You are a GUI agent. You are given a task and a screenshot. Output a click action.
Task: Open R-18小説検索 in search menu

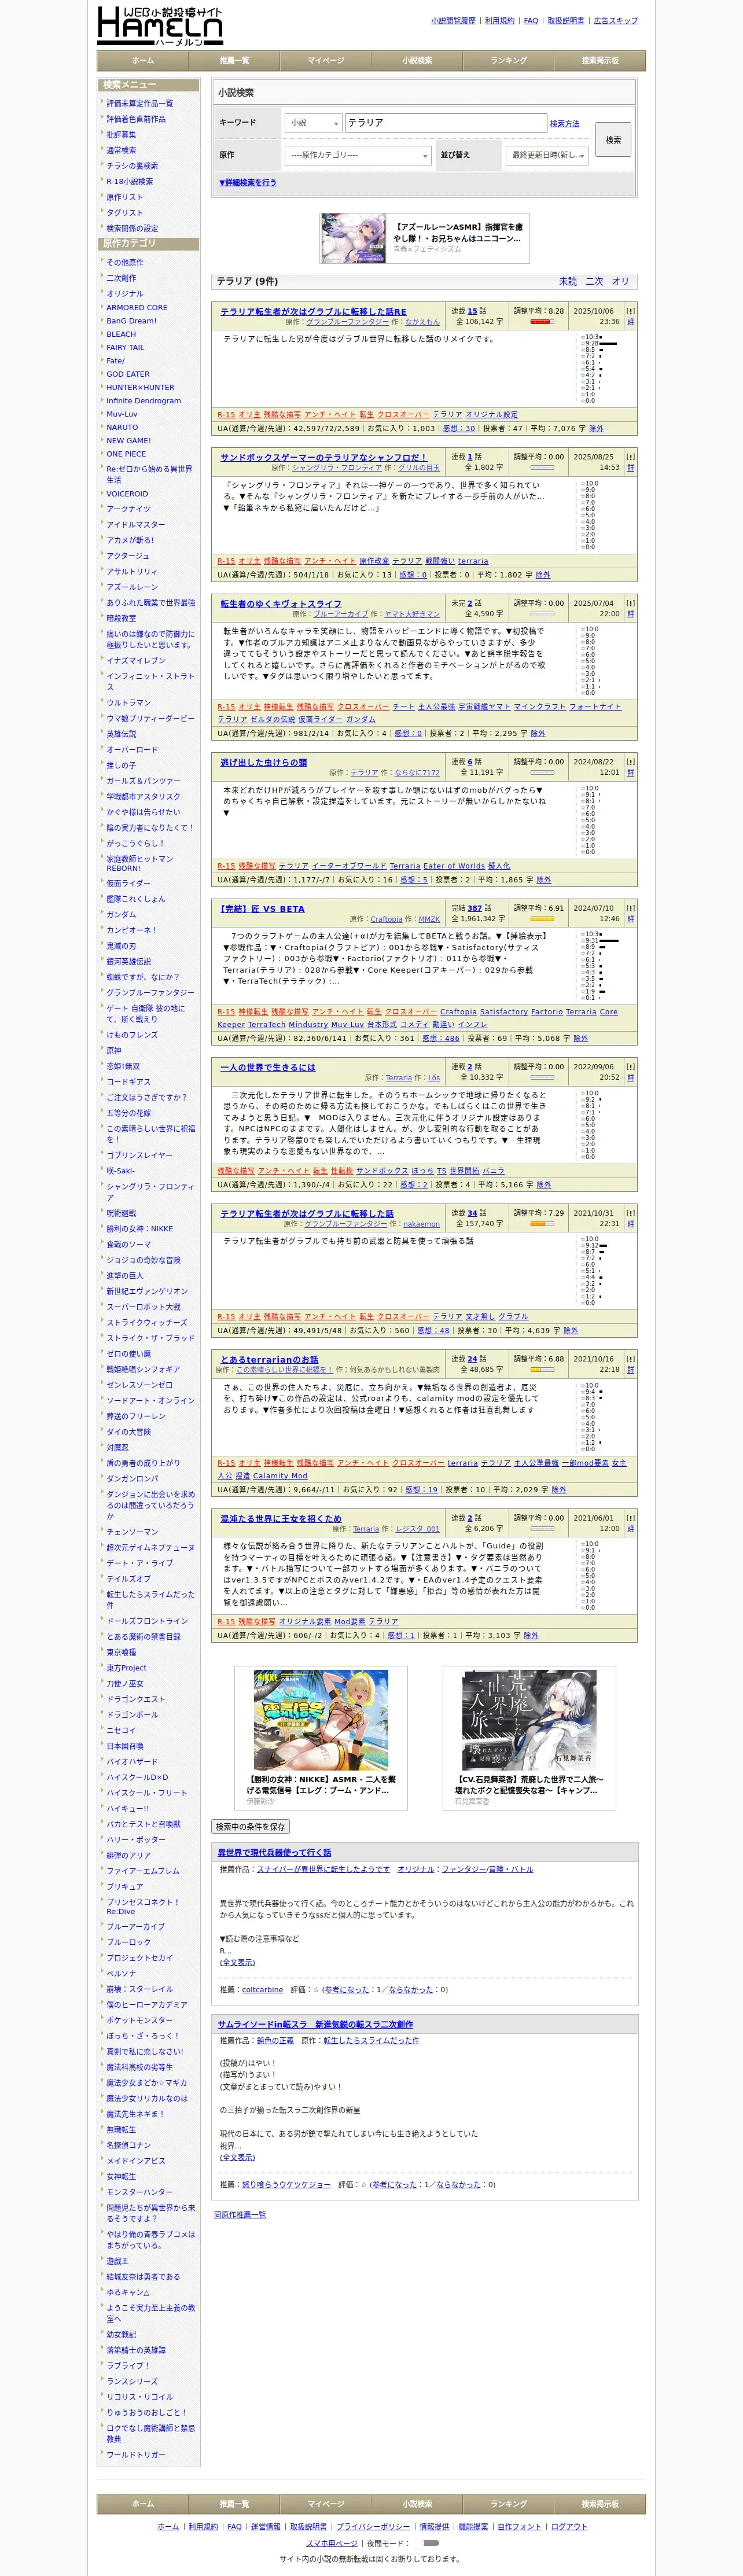tap(130, 181)
